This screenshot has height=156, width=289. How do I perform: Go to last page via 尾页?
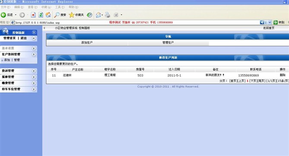pyautogui.click(x=261, y=81)
